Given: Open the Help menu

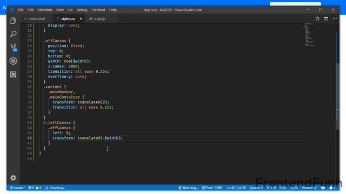Looking at the screenshot, I should tap(113, 10).
